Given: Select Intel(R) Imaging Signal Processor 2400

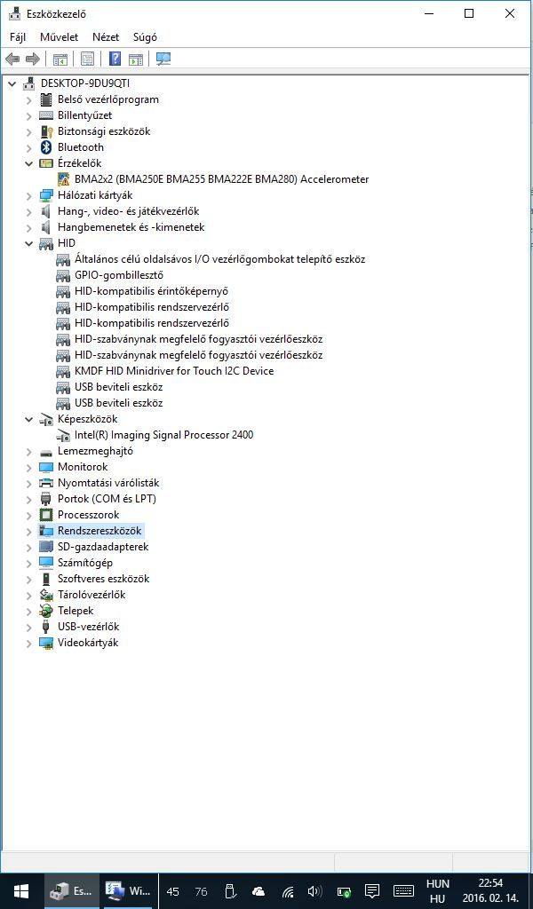Looking at the screenshot, I should (164, 435).
